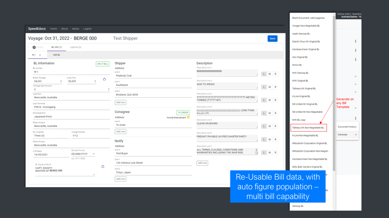Select Taiheiyo KK Non-Negotiable BL template
Image resolution: width=389 pixels, height=218 pixels.
309,128
